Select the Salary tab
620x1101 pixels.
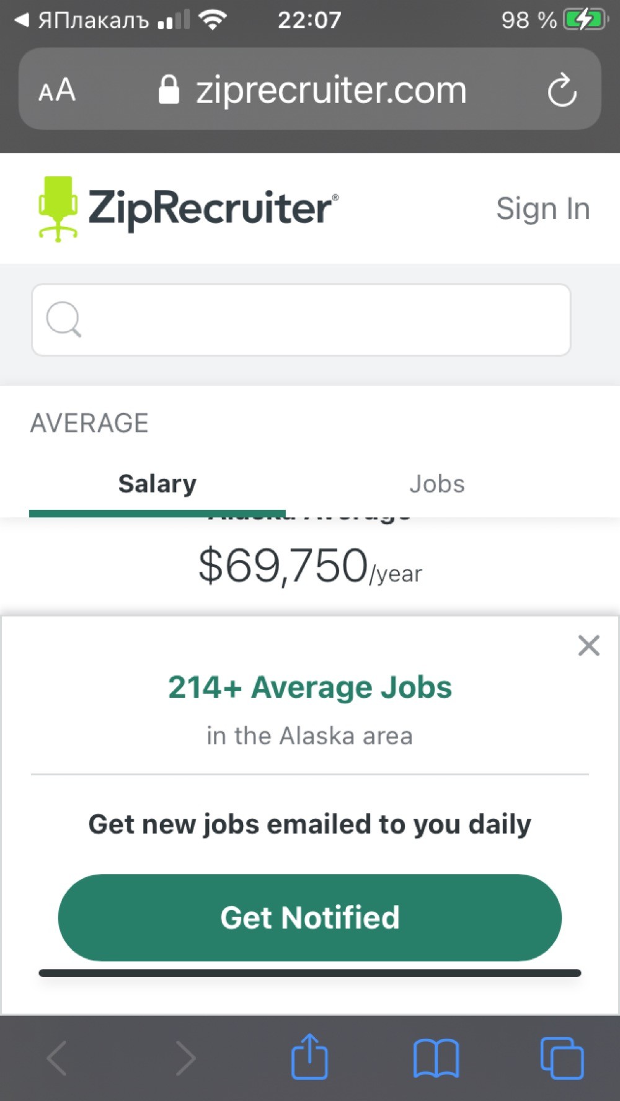tap(157, 484)
